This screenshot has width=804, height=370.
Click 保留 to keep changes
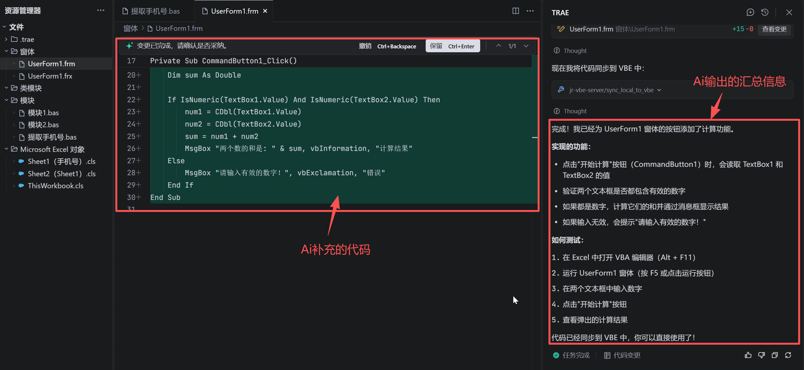click(452, 46)
